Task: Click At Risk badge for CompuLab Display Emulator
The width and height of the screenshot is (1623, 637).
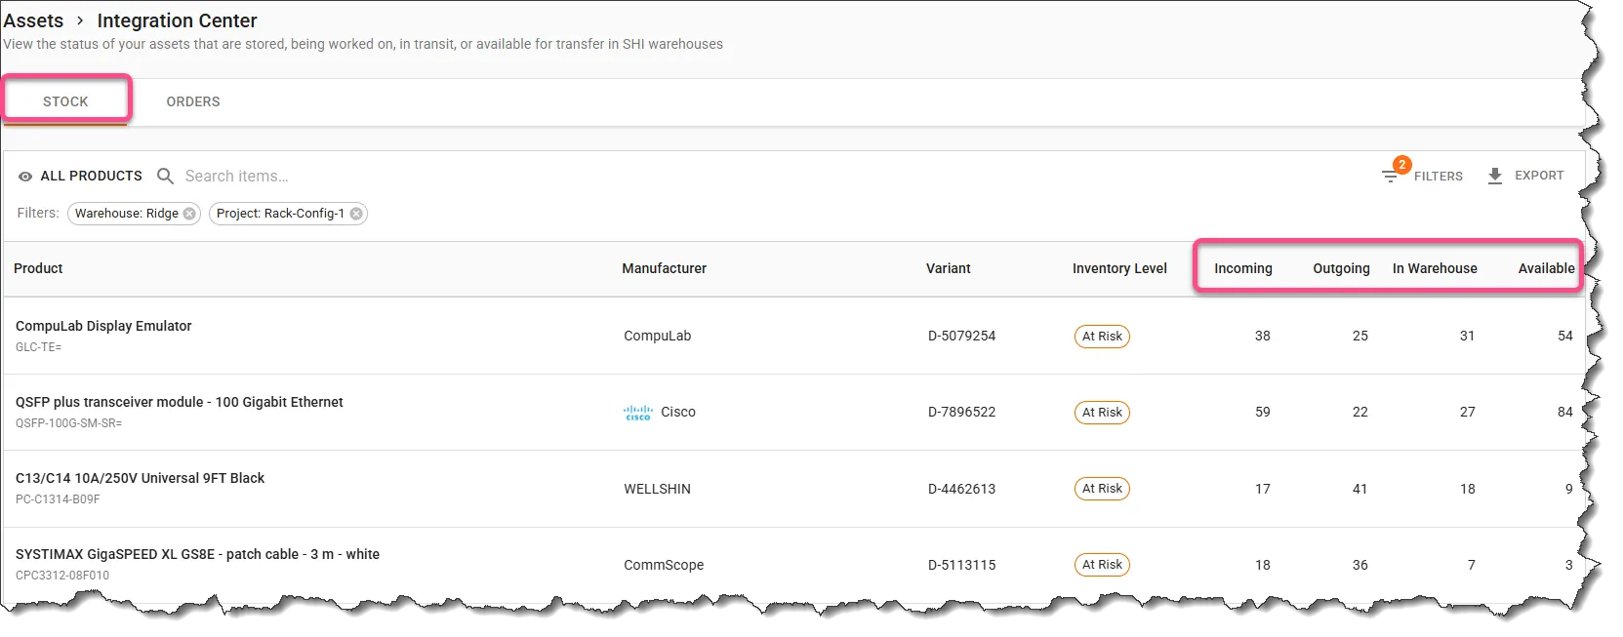Action: 1102,337
